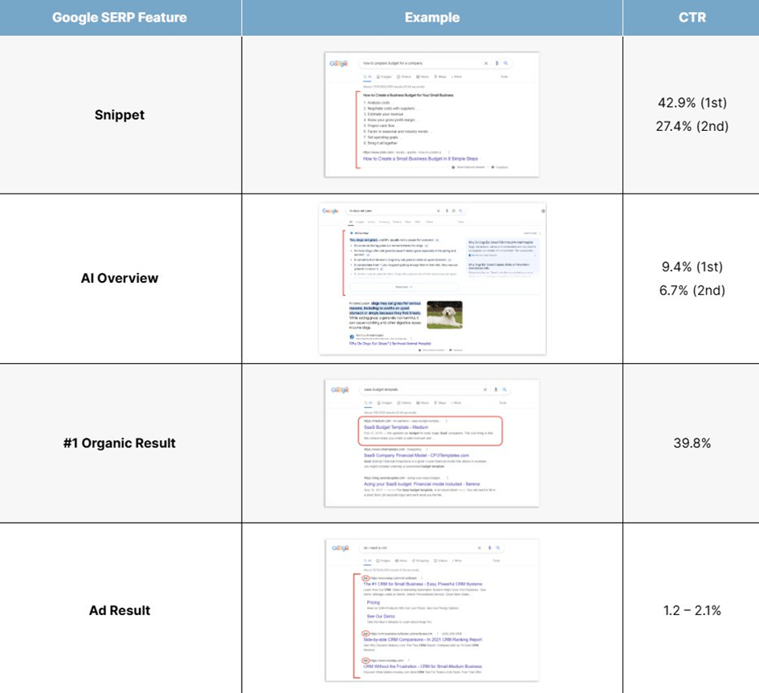Image resolution: width=759 pixels, height=693 pixels.
Task: Click the '39.8%' CTR value
Action: [x=692, y=443]
